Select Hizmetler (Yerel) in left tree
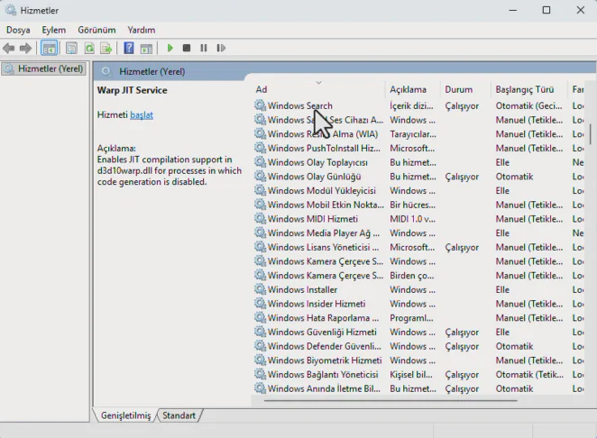This screenshot has height=438, width=597. pyautogui.click(x=50, y=68)
